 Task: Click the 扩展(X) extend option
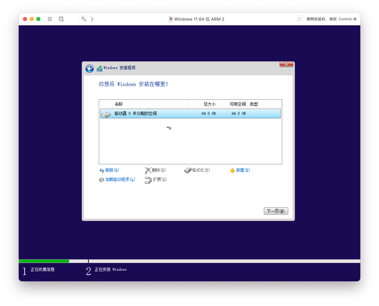click(160, 179)
